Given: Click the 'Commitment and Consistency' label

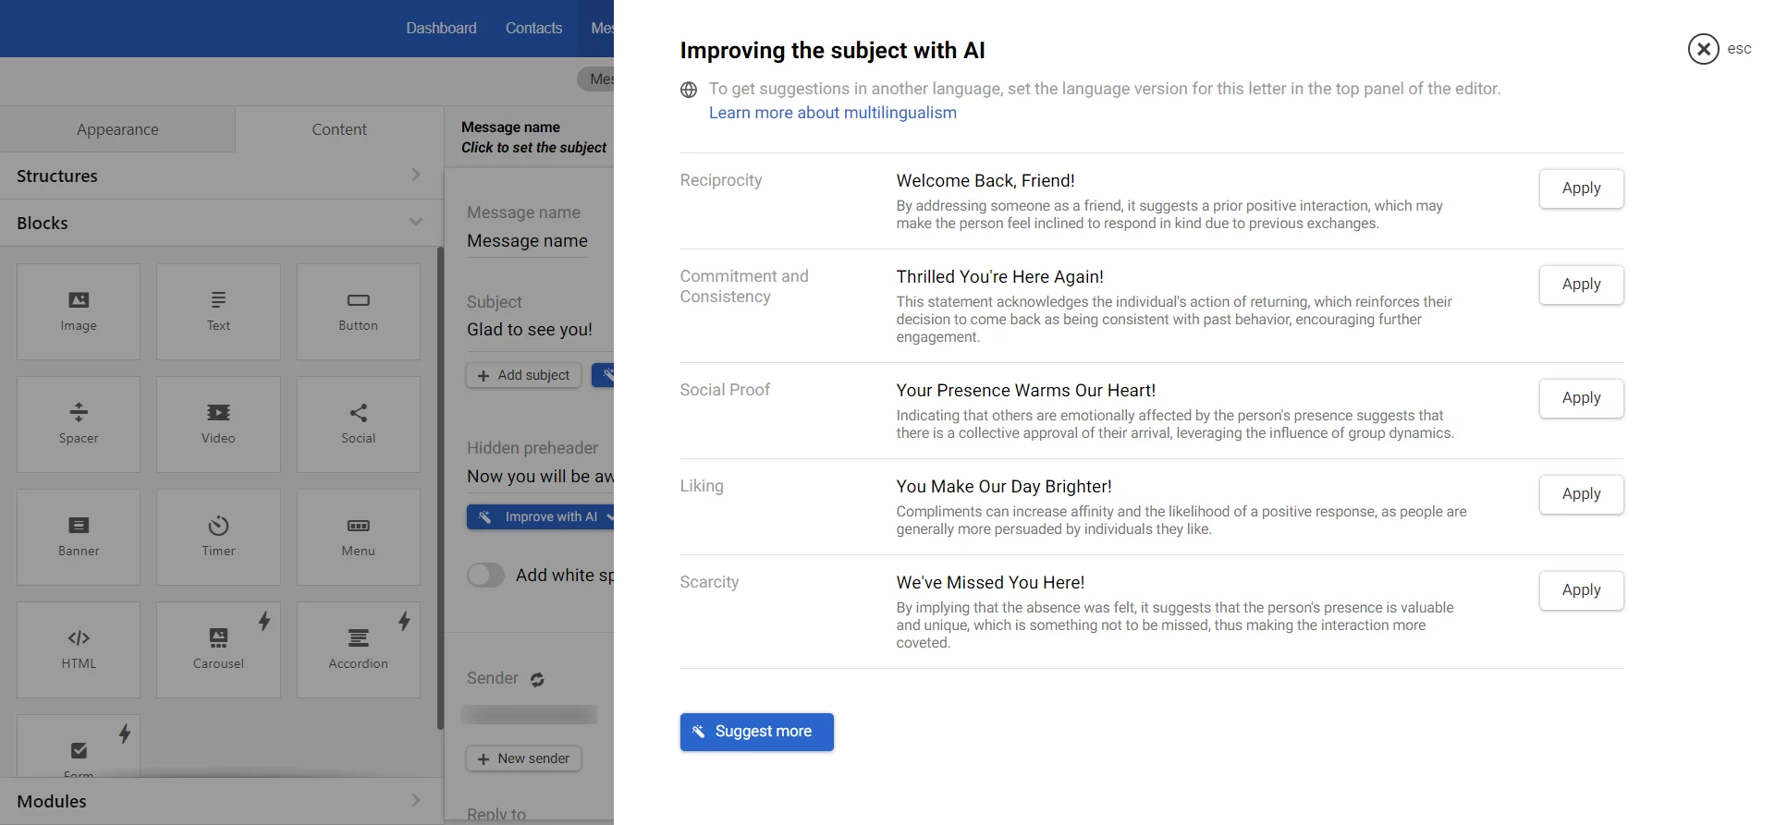Looking at the screenshot, I should [x=743, y=286].
